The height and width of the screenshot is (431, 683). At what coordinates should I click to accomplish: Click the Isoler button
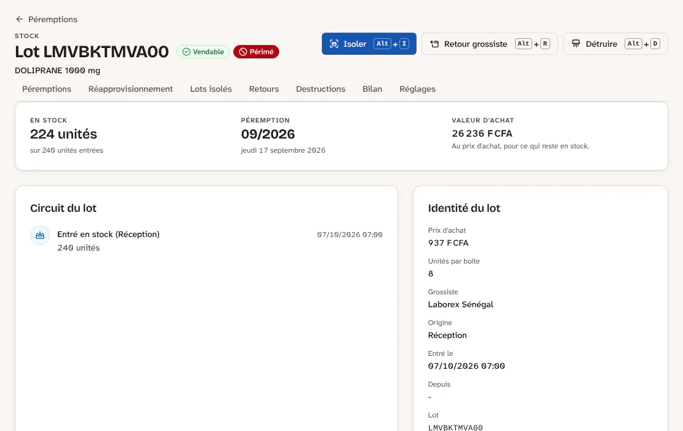pos(369,44)
